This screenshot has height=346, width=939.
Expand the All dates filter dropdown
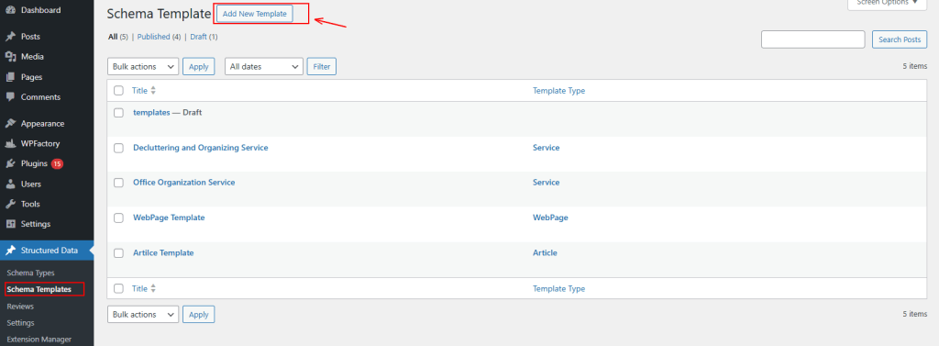[x=264, y=67]
